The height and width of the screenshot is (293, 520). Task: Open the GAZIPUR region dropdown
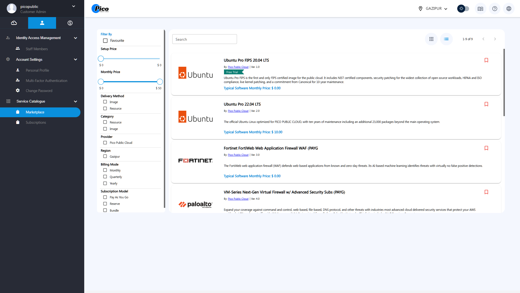point(433,9)
